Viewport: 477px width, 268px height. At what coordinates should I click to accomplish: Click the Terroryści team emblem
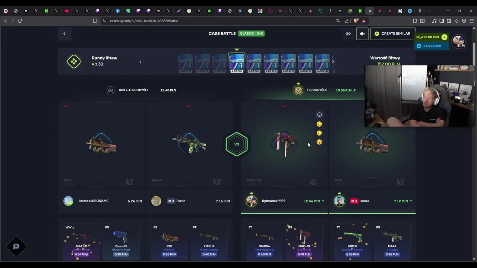[x=298, y=90]
